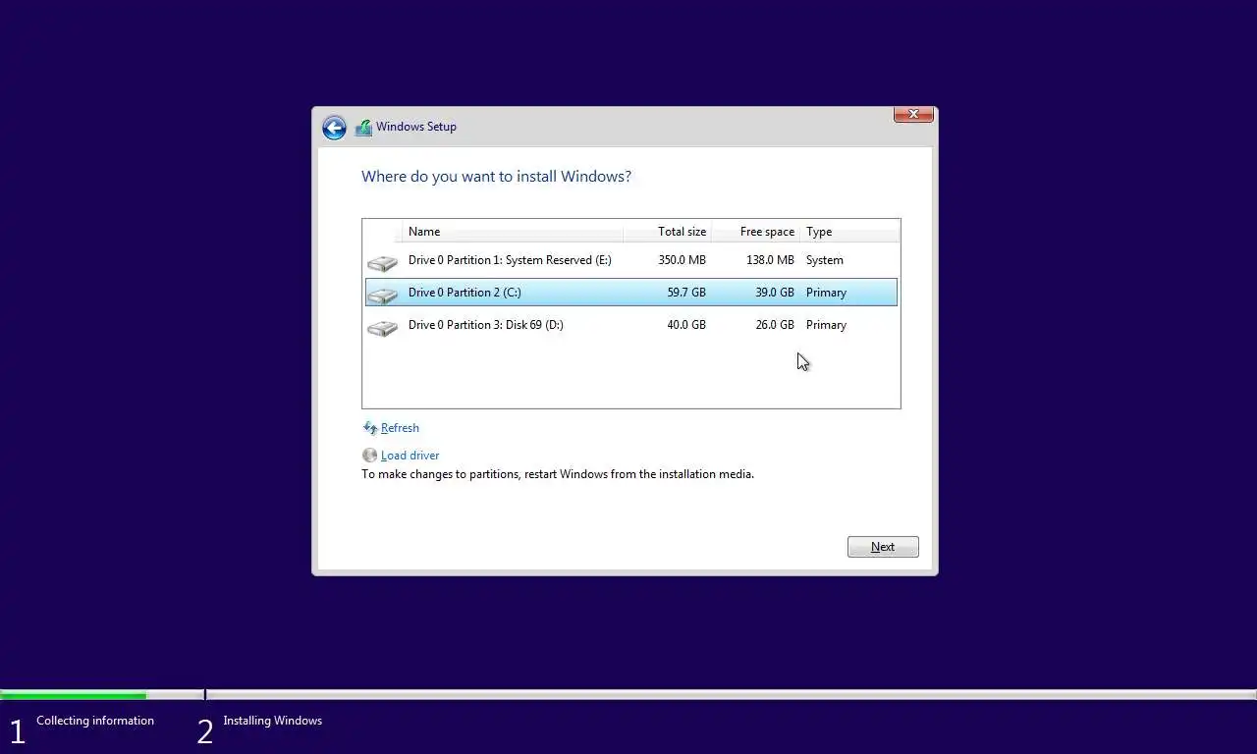The width and height of the screenshot is (1257, 754).
Task: Click the 138.0 MB free space cell
Action: point(770,260)
